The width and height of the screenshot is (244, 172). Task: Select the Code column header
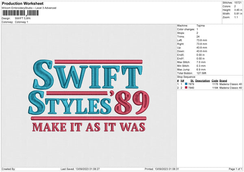pos(215,80)
